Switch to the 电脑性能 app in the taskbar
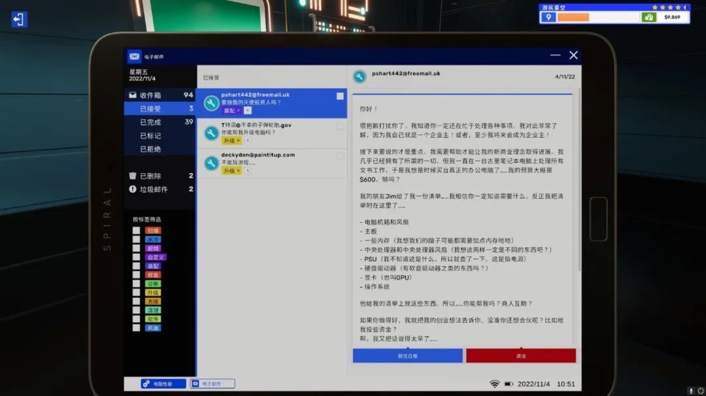 [x=163, y=384]
